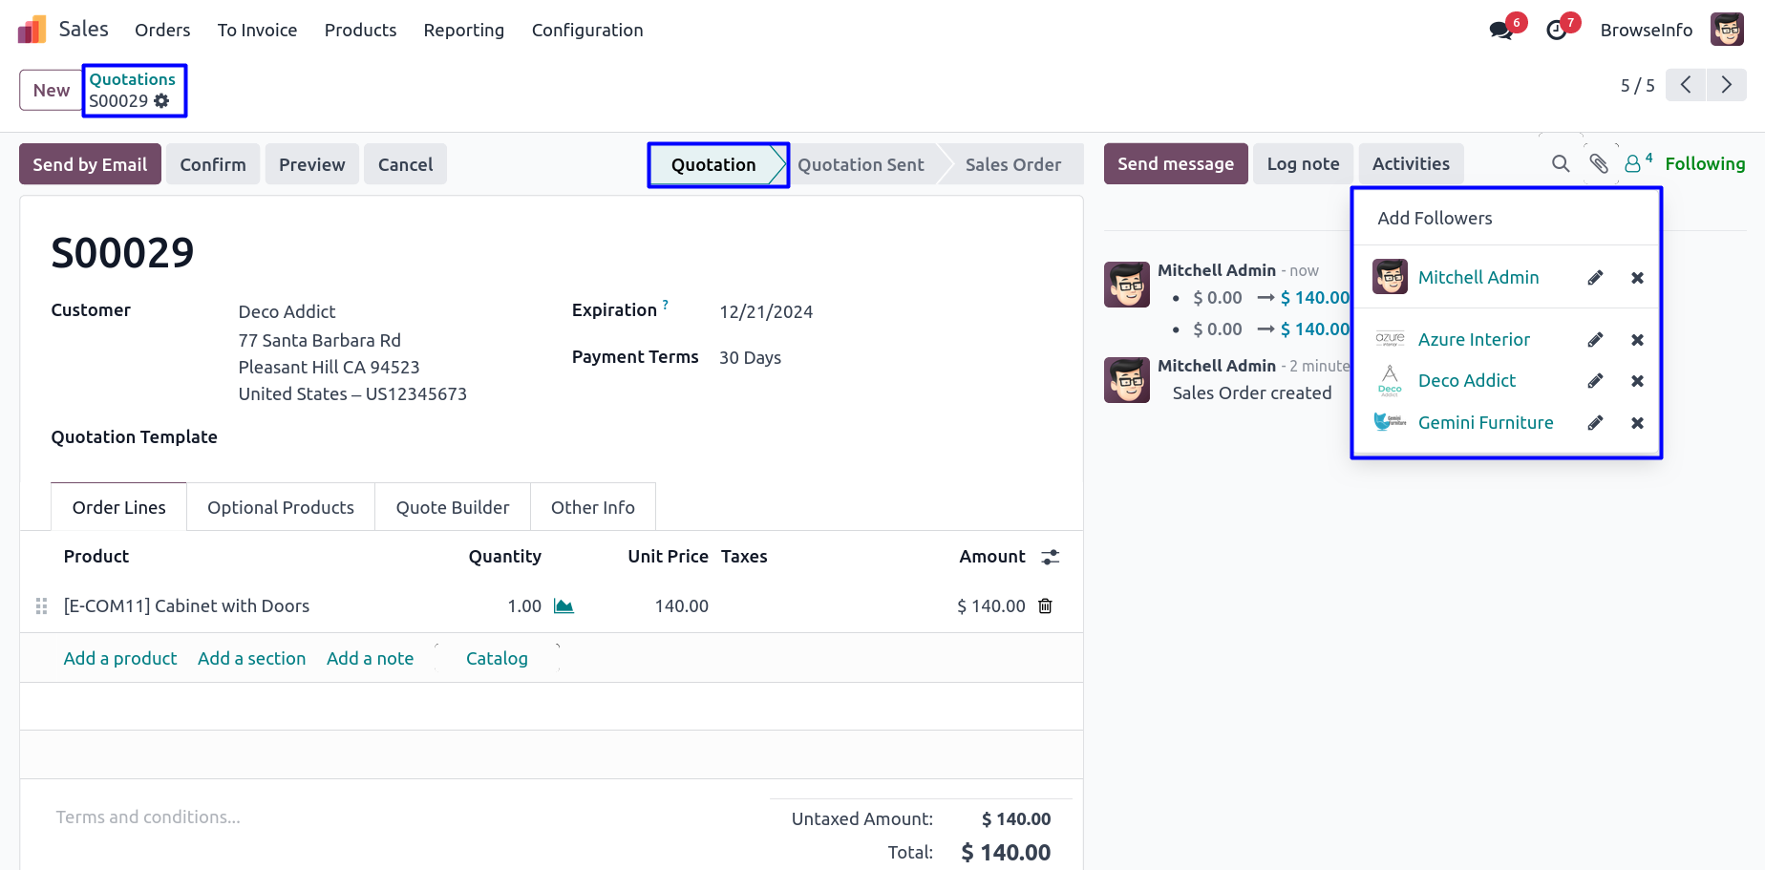The height and width of the screenshot is (870, 1765).
Task: Open column options adjust icon
Action: click(1050, 557)
